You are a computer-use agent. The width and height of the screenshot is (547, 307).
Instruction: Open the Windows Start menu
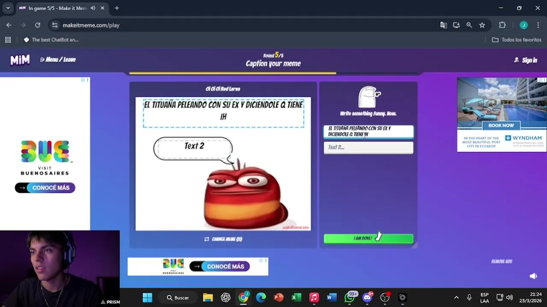147,298
